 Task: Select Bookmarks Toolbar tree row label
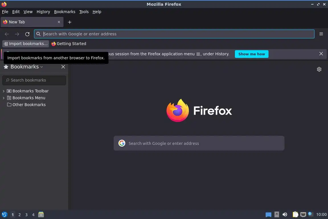tap(30, 91)
